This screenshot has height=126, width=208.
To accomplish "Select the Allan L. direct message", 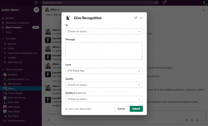I will [21, 89].
